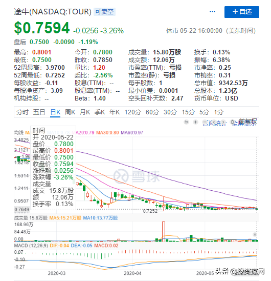Click the 量比 value 1.20
The height and width of the screenshot is (281, 271).
pyautogui.click(x=99, y=68)
